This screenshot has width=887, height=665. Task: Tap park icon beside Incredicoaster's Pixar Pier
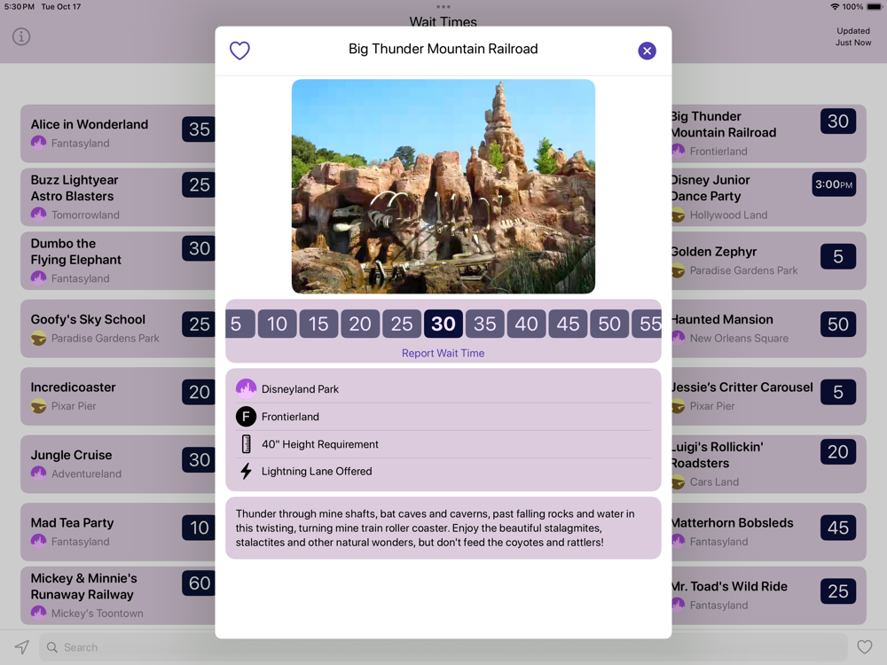38,406
